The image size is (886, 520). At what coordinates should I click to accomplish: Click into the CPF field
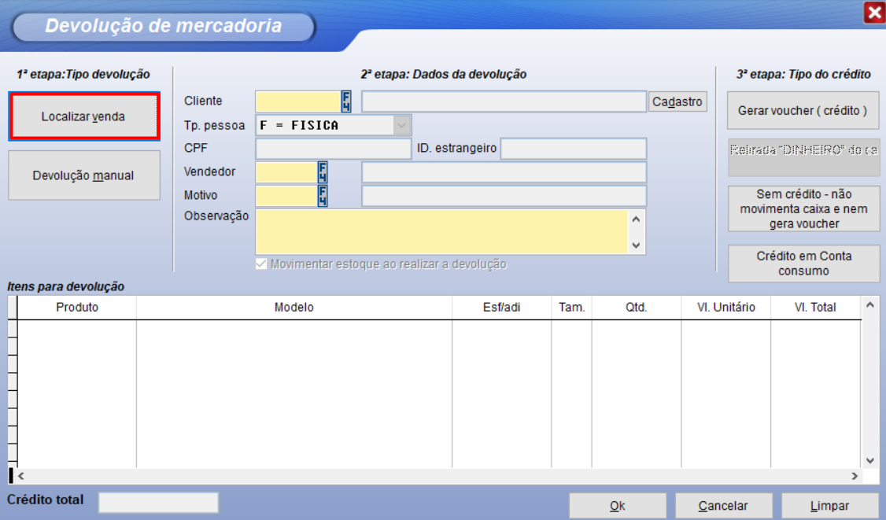point(332,149)
